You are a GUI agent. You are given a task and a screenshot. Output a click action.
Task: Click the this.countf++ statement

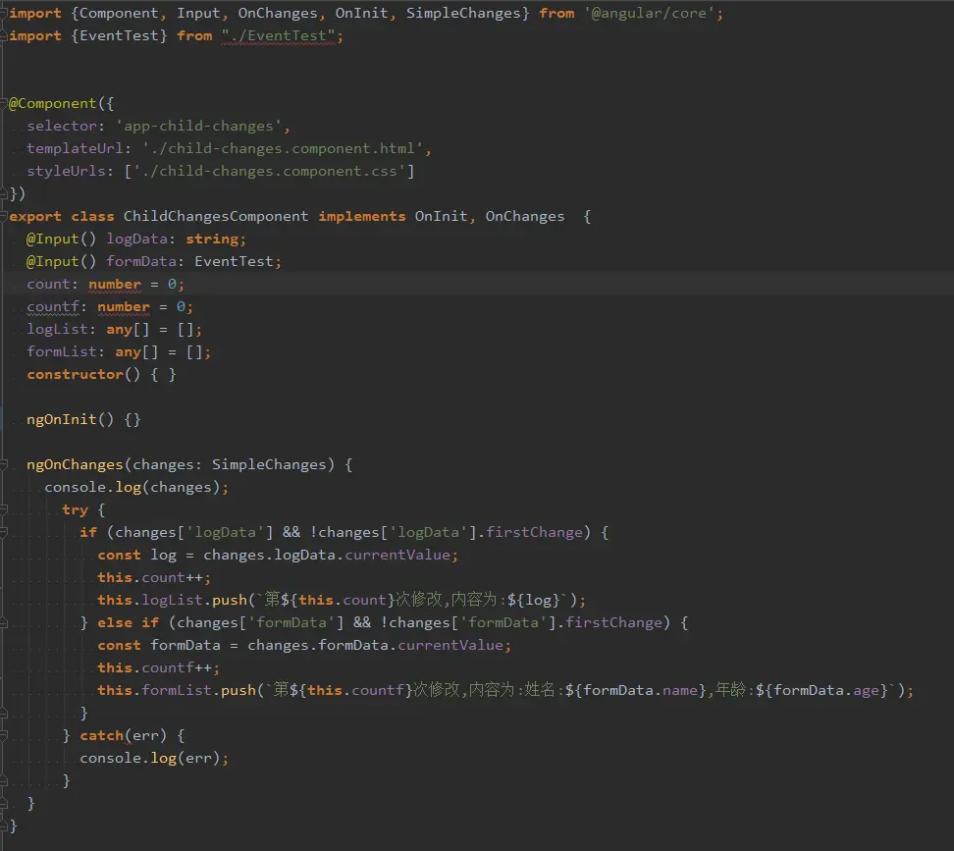(158, 667)
